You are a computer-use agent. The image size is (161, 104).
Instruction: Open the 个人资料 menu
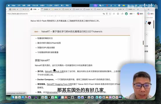49,5
